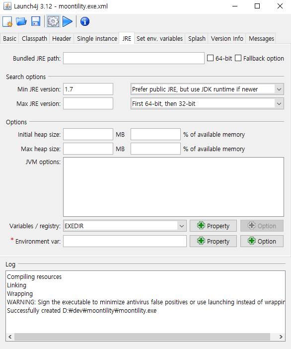Toggle the Fallback option checkbox
This screenshot has width=291, height=349.
[238, 58]
